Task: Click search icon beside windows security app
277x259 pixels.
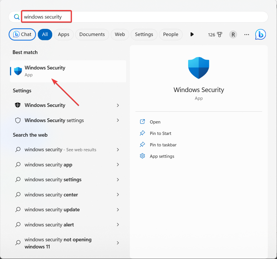Action: [x=18, y=165]
